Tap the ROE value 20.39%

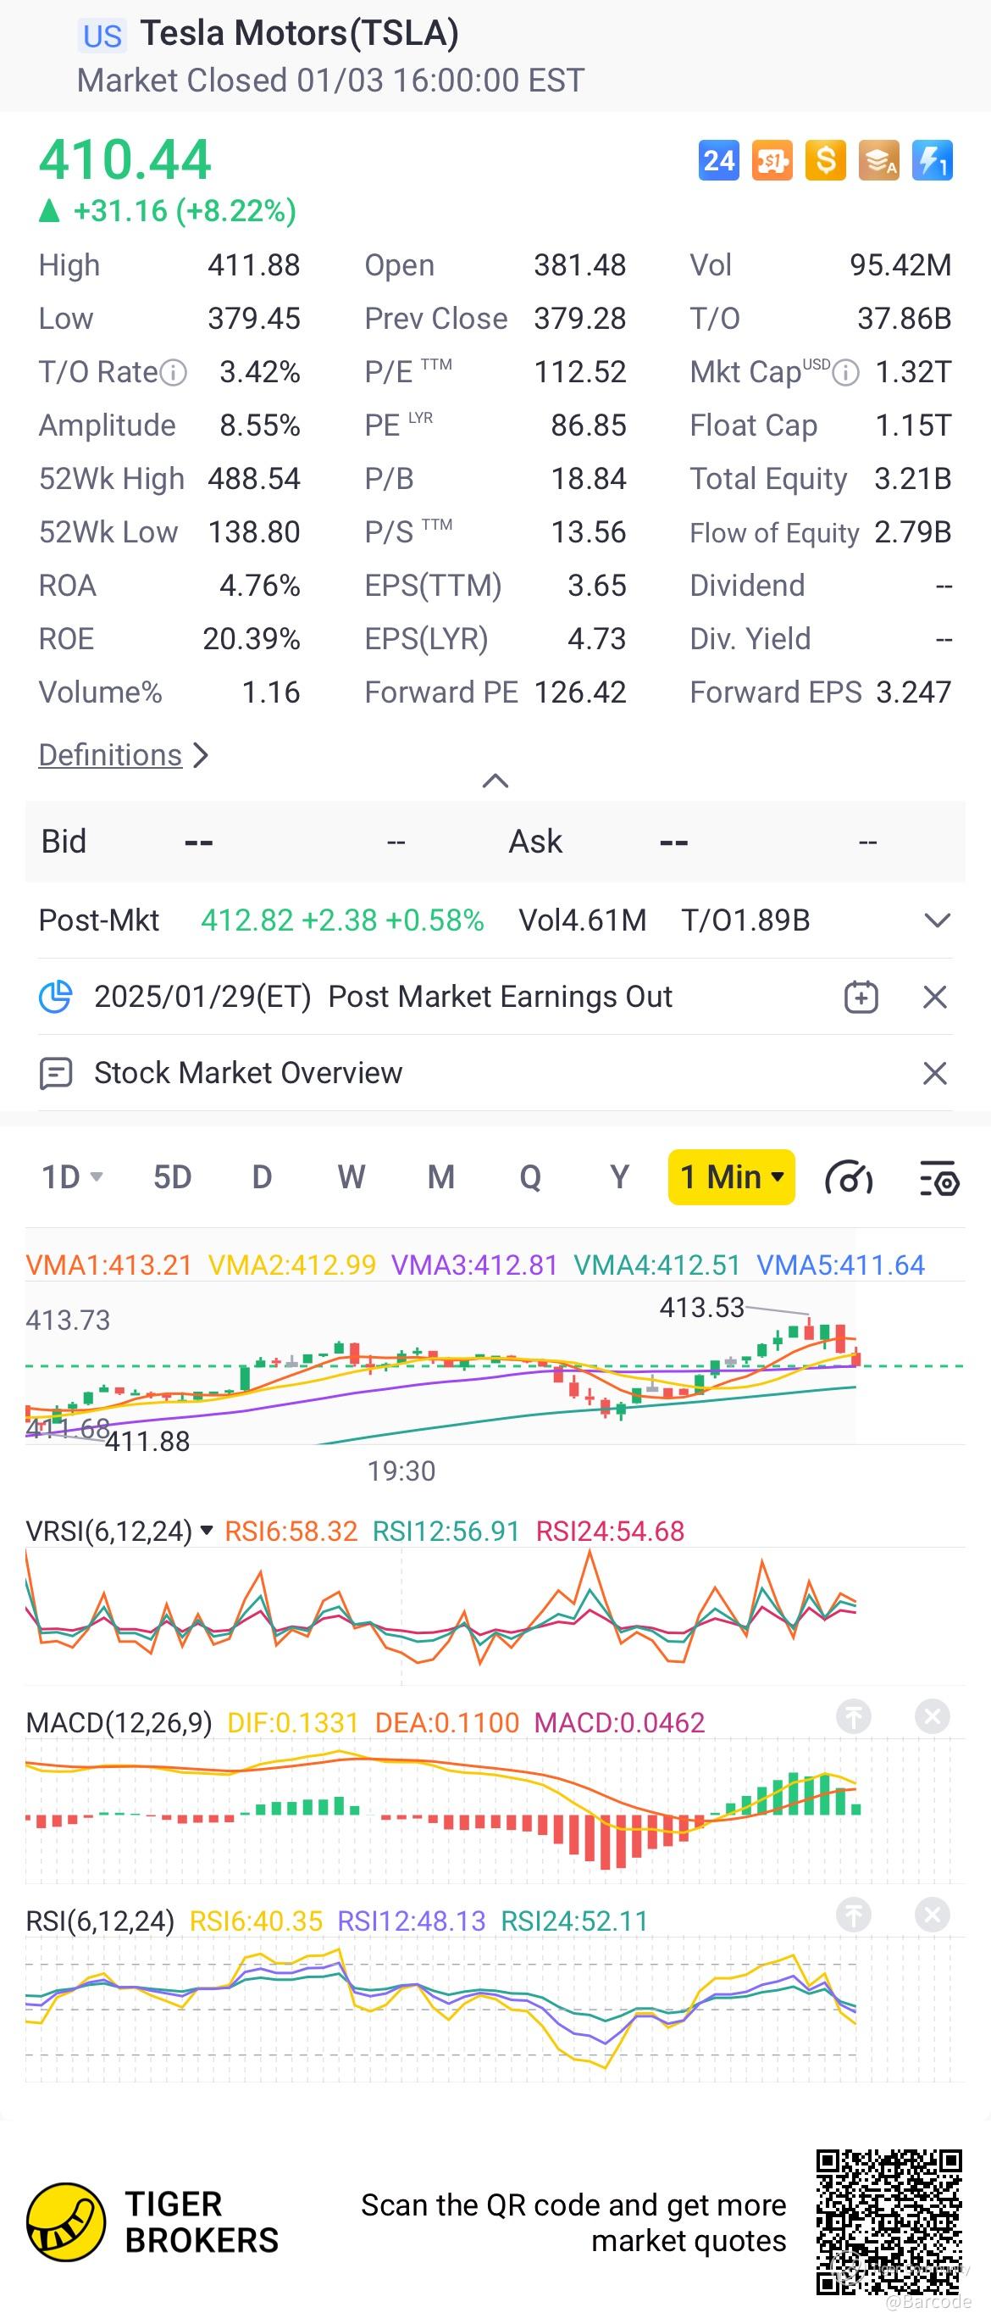click(252, 640)
